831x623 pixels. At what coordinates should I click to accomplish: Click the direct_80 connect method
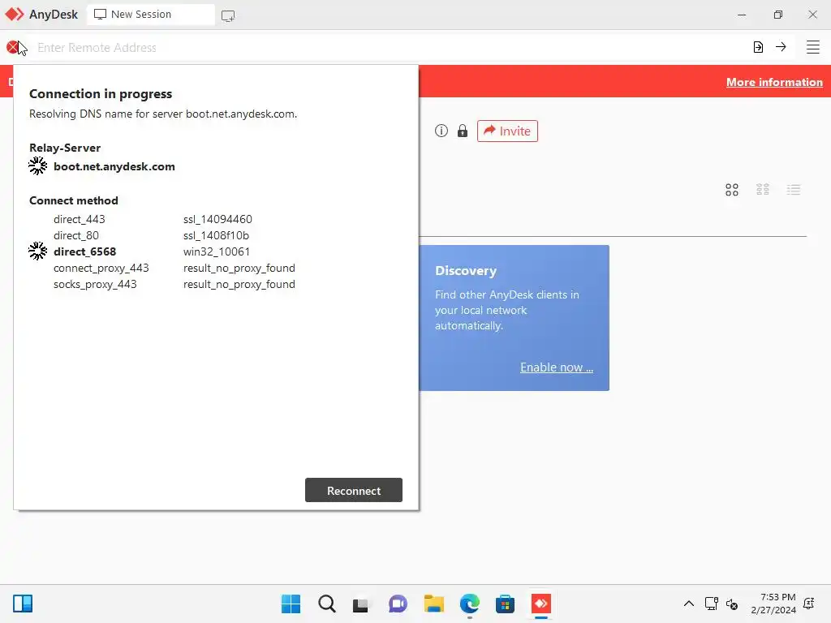coord(75,235)
